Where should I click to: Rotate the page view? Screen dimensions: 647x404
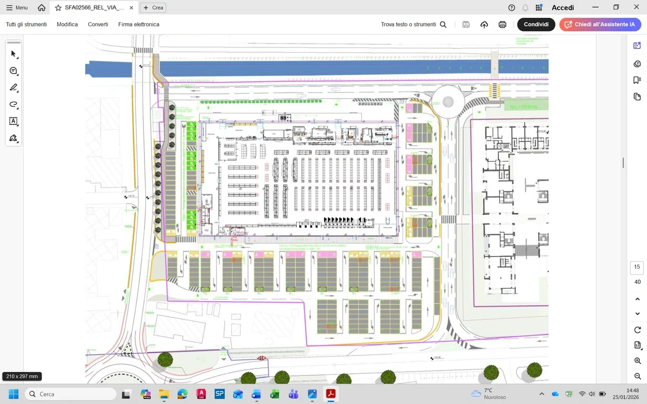[x=637, y=330]
